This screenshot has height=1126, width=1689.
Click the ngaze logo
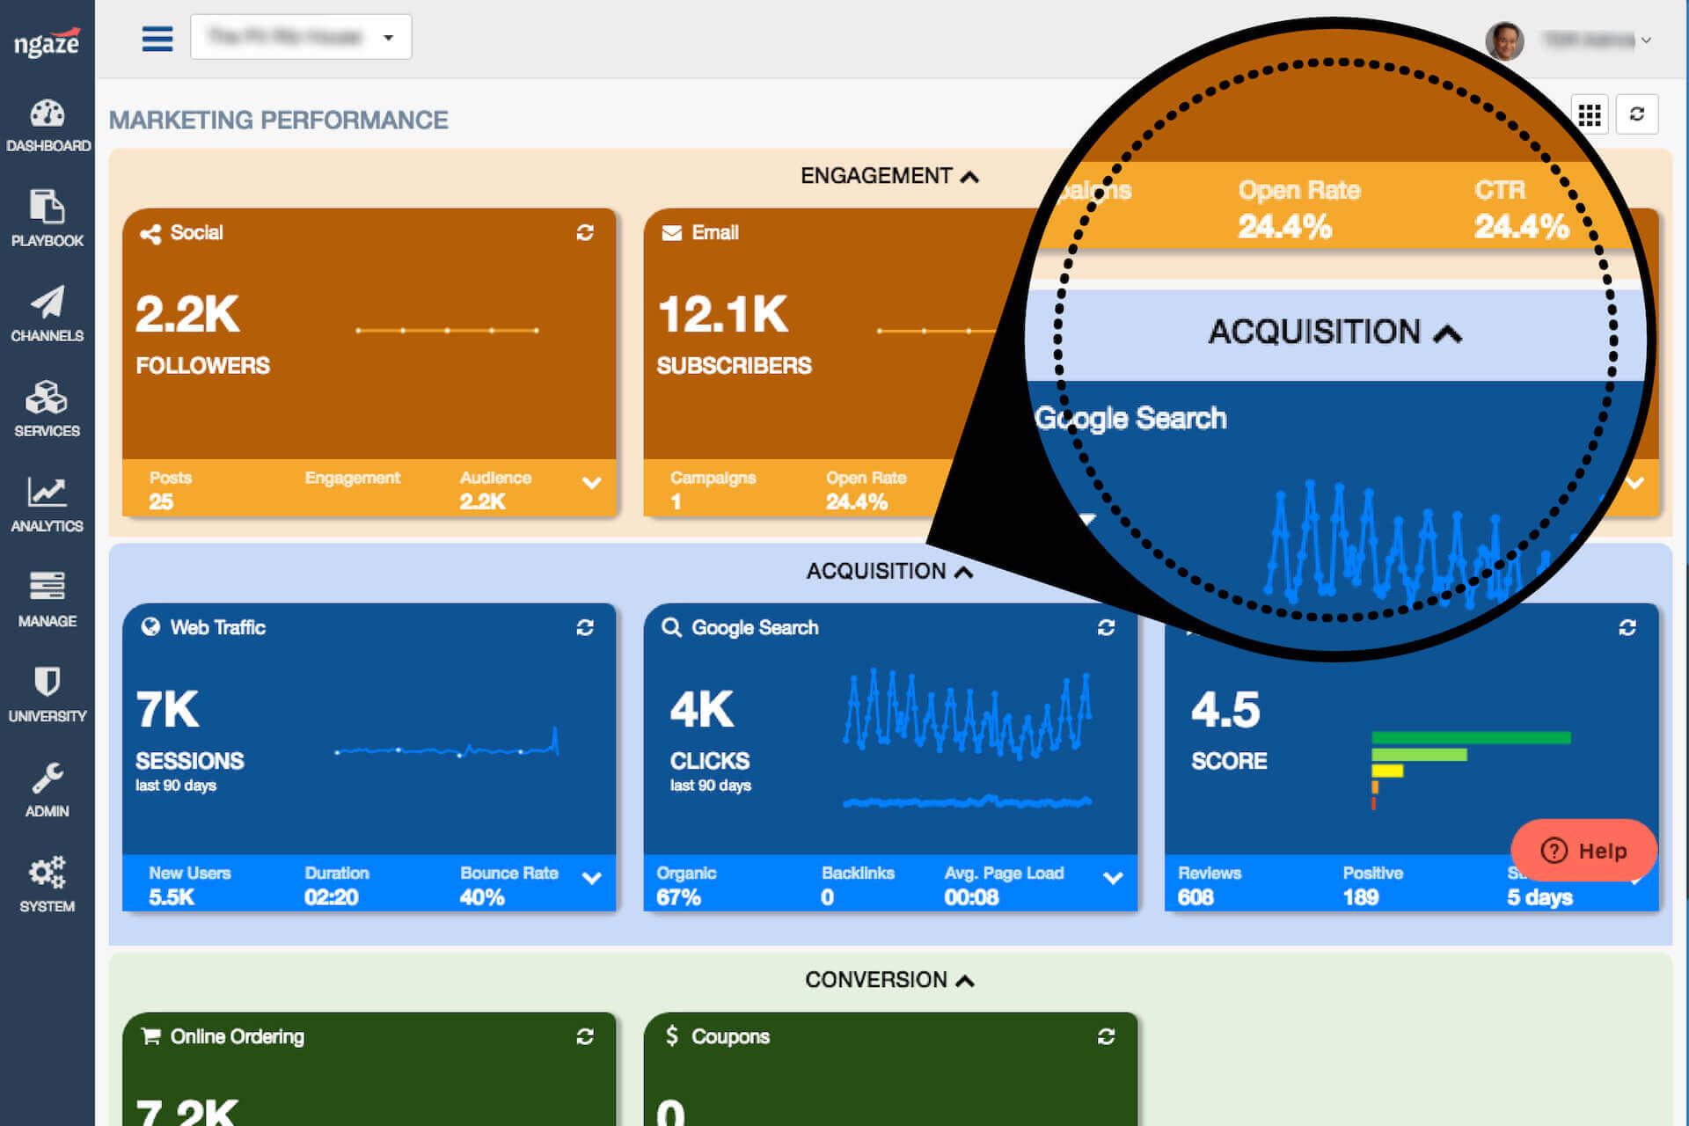(47, 40)
